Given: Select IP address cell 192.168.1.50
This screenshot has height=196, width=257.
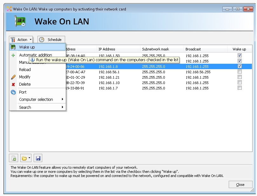Looking at the screenshot, I should coord(109,56).
